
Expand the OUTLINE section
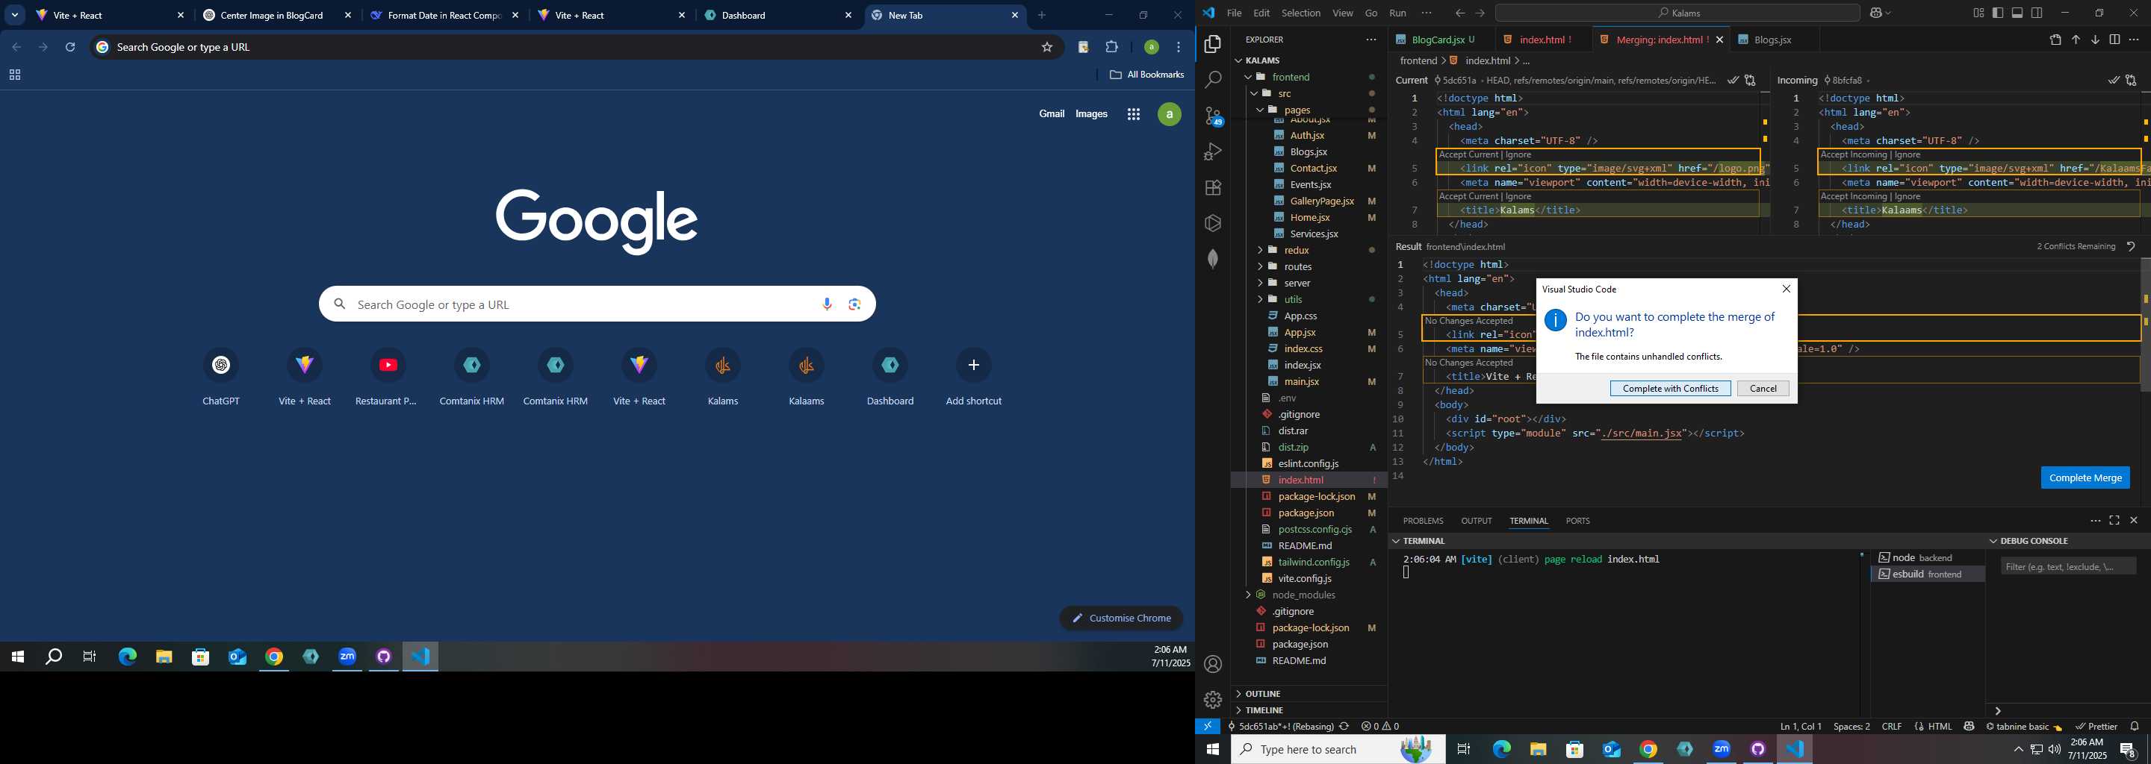1262,694
